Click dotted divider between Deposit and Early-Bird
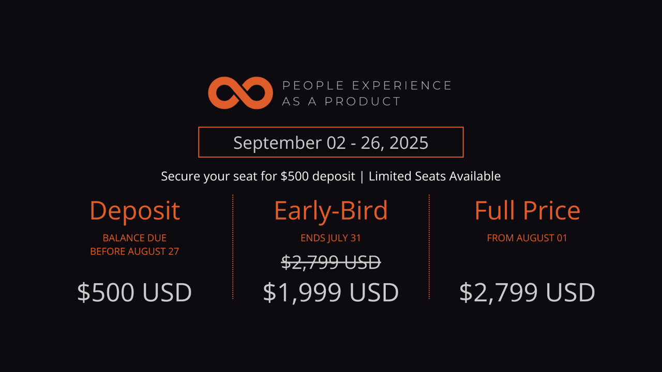 point(233,247)
